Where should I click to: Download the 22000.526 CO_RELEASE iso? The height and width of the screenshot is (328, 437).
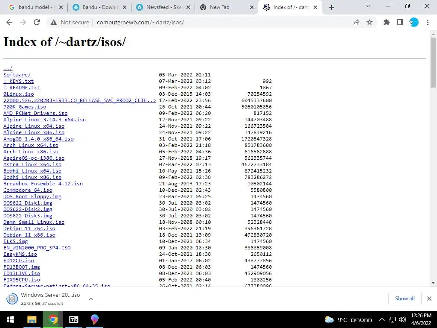click(x=80, y=100)
